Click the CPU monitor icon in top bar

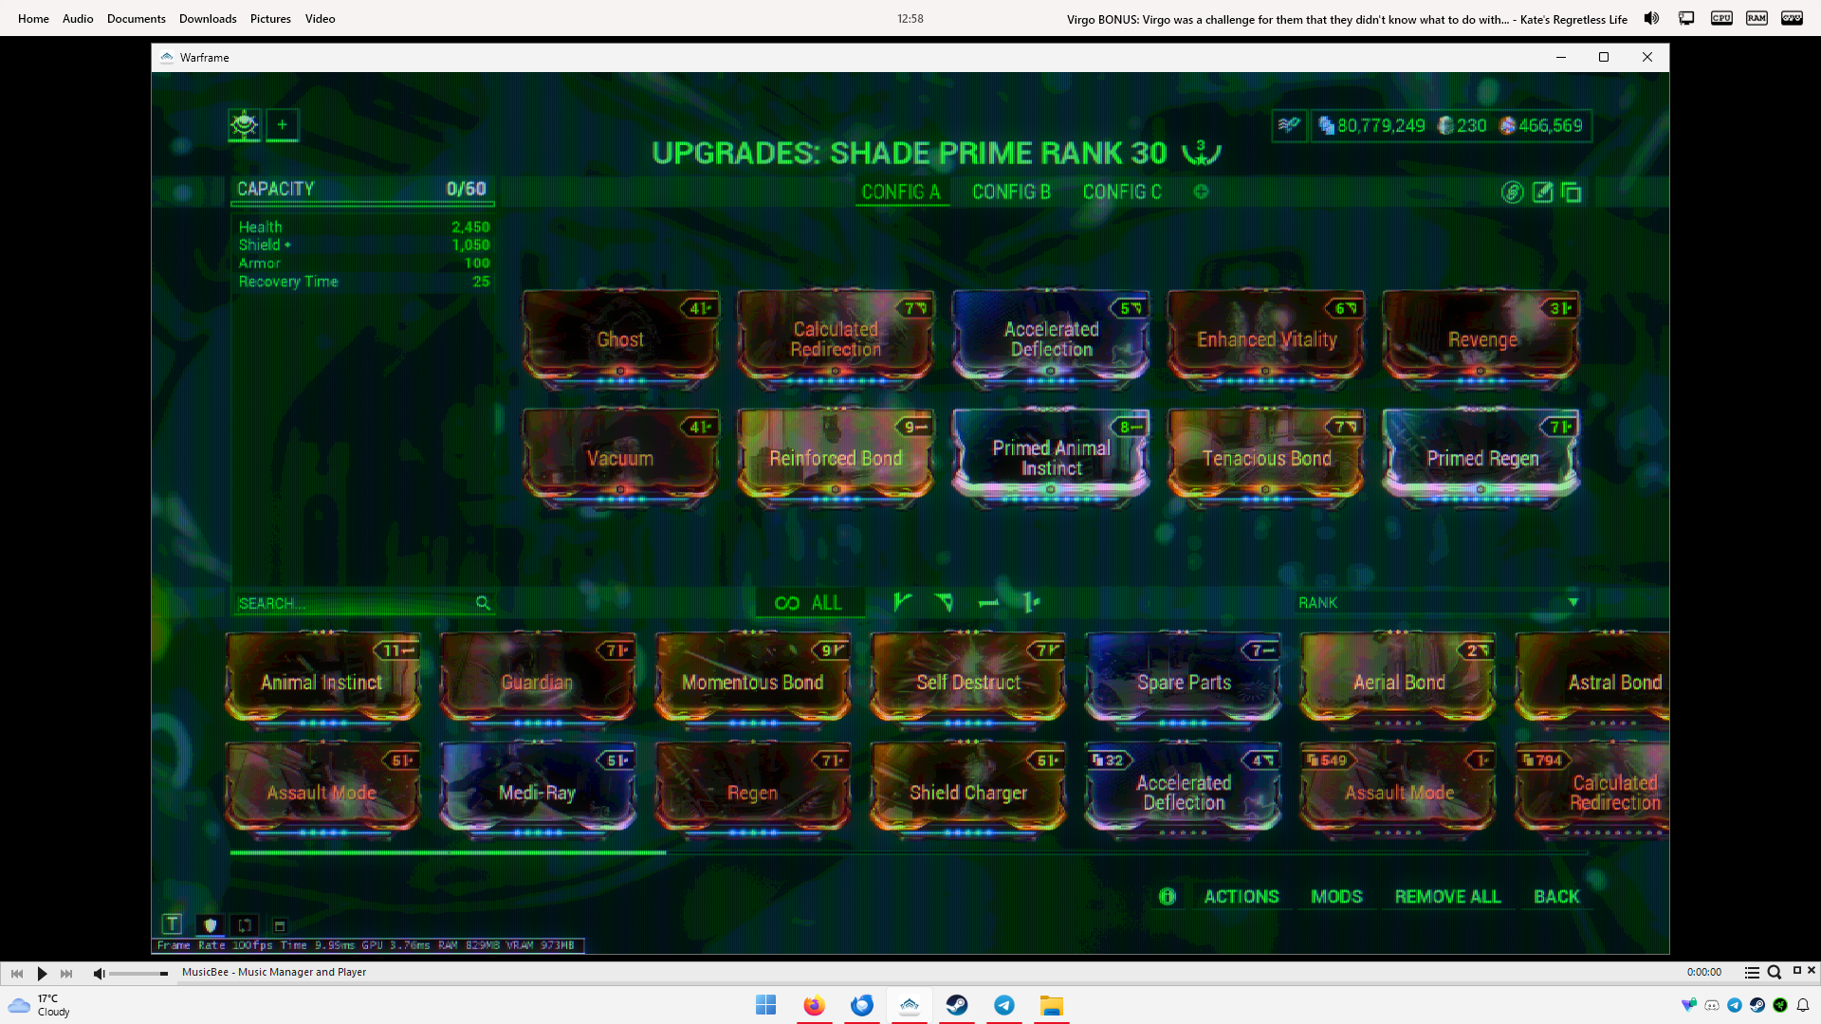click(x=1721, y=18)
